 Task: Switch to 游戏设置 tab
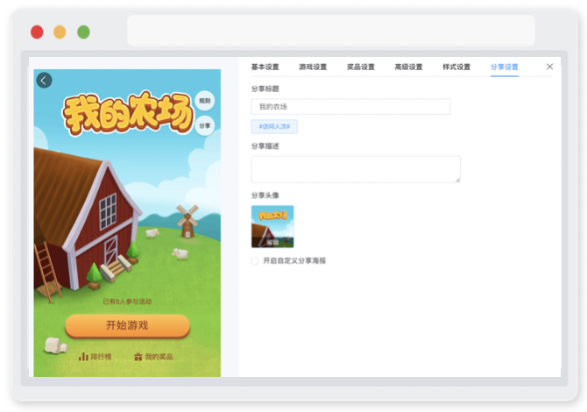click(313, 67)
